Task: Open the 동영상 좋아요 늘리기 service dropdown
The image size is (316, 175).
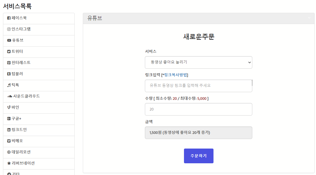Action: tap(198, 62)
